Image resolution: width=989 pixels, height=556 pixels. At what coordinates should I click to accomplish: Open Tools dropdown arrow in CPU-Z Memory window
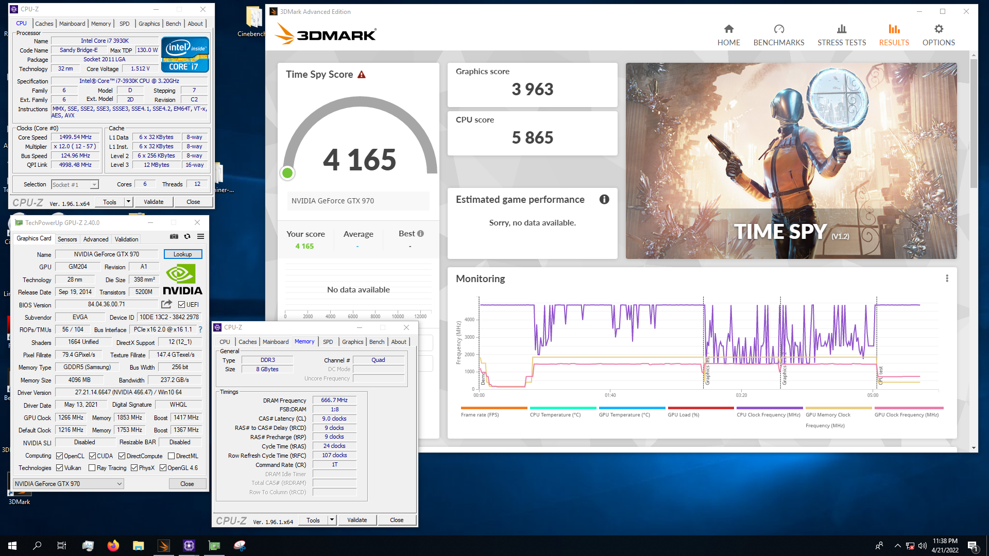coord(332,520)
